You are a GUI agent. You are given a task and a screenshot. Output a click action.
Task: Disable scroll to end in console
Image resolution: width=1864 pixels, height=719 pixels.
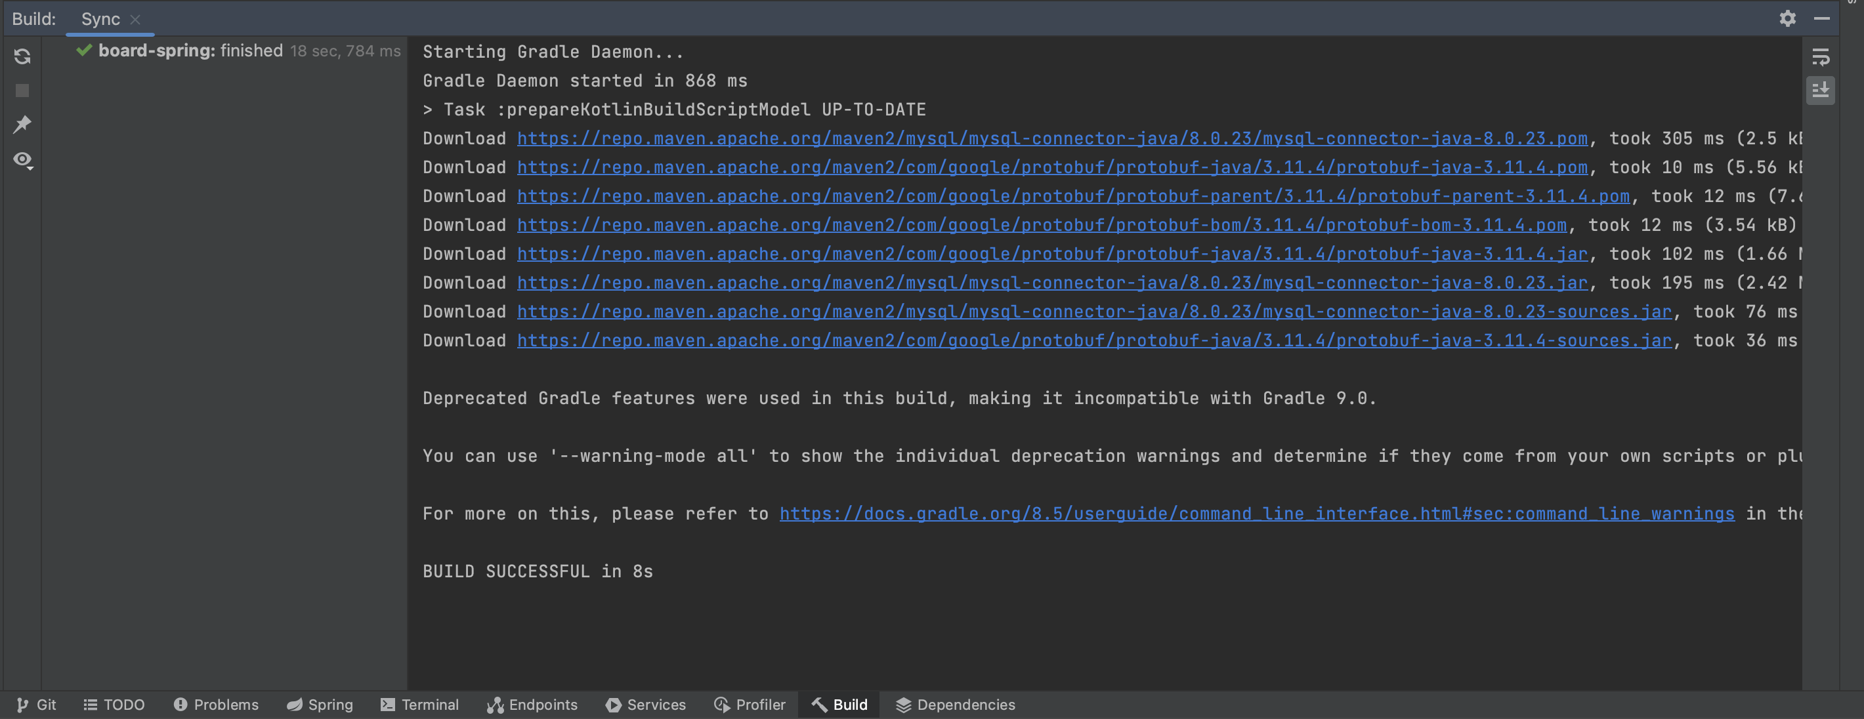tap(1822, 90)
